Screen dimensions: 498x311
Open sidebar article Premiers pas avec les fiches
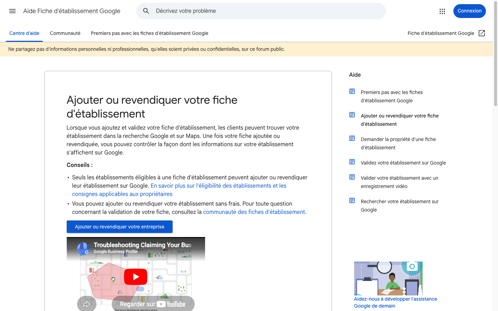click(x=392, y=96)
